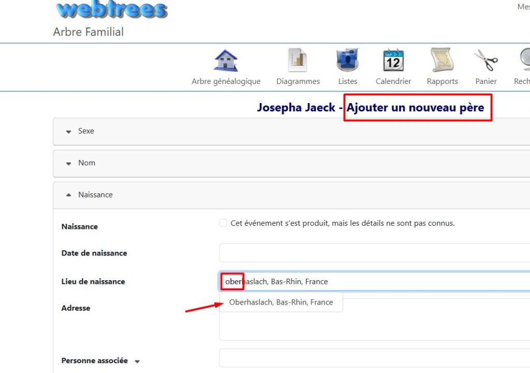
Task: Click the Josepha Jaeck page heading
Action: pos(296,108)
